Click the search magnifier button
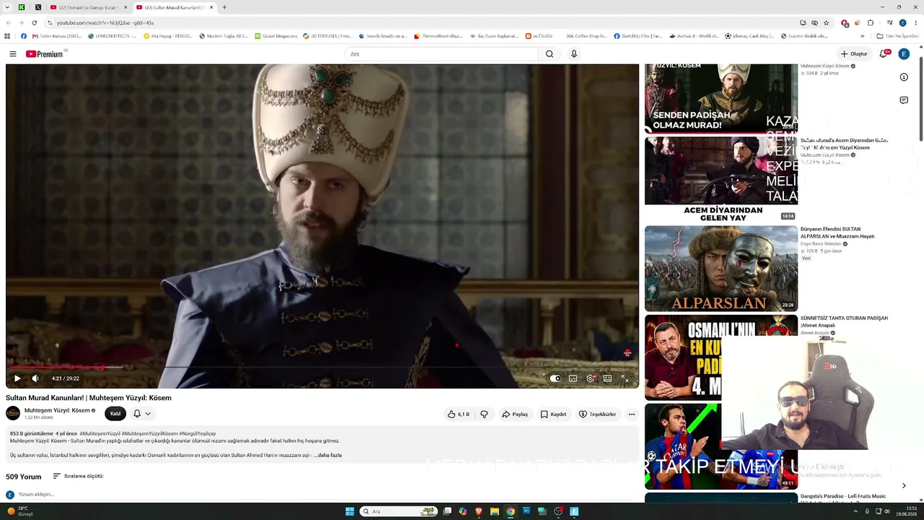This screenshot has height=520, width=924. click(549, 54)
